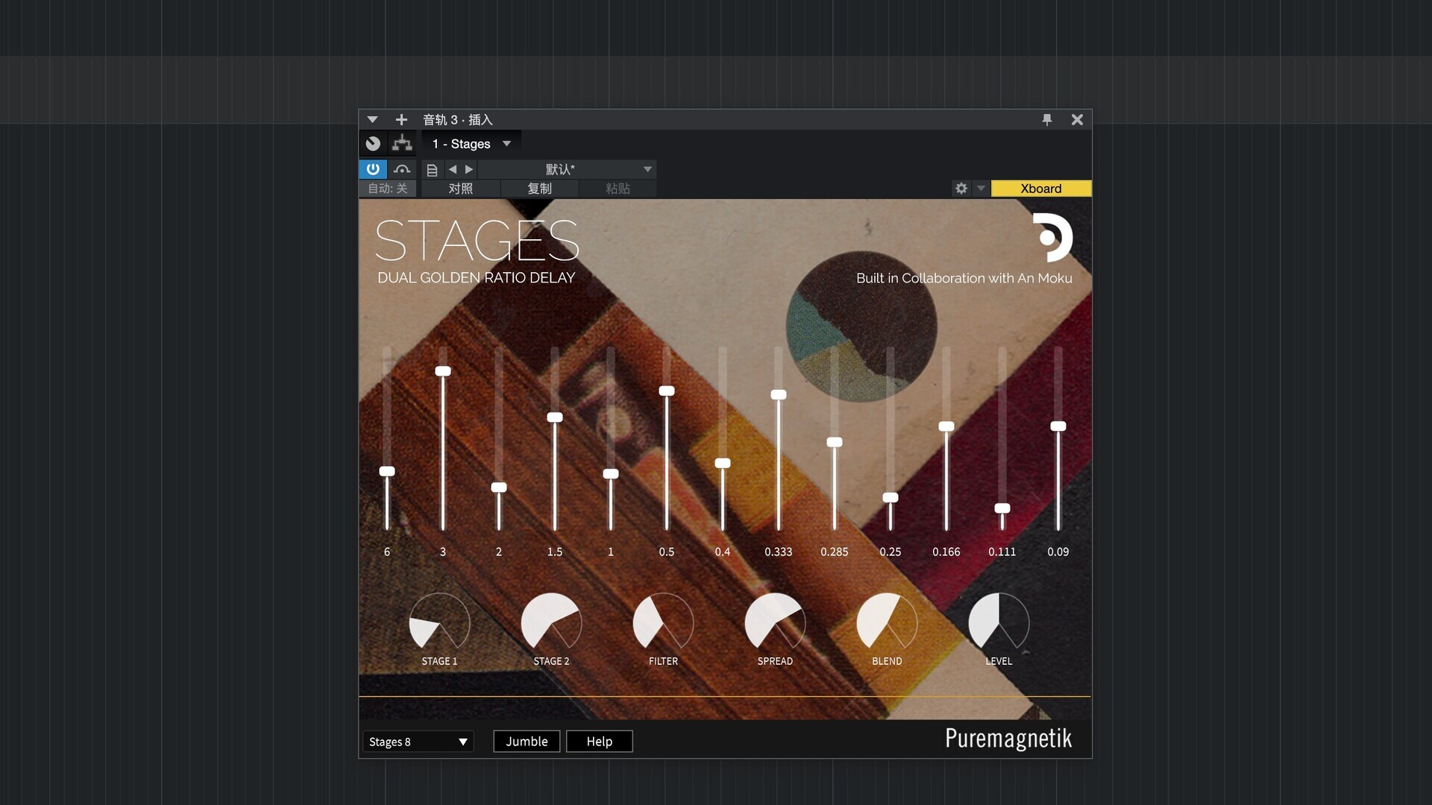Viewport: 1432px width, 805px height.
Task: Adjust the 0.285 delay slider handle
Action: click(835, 443)
